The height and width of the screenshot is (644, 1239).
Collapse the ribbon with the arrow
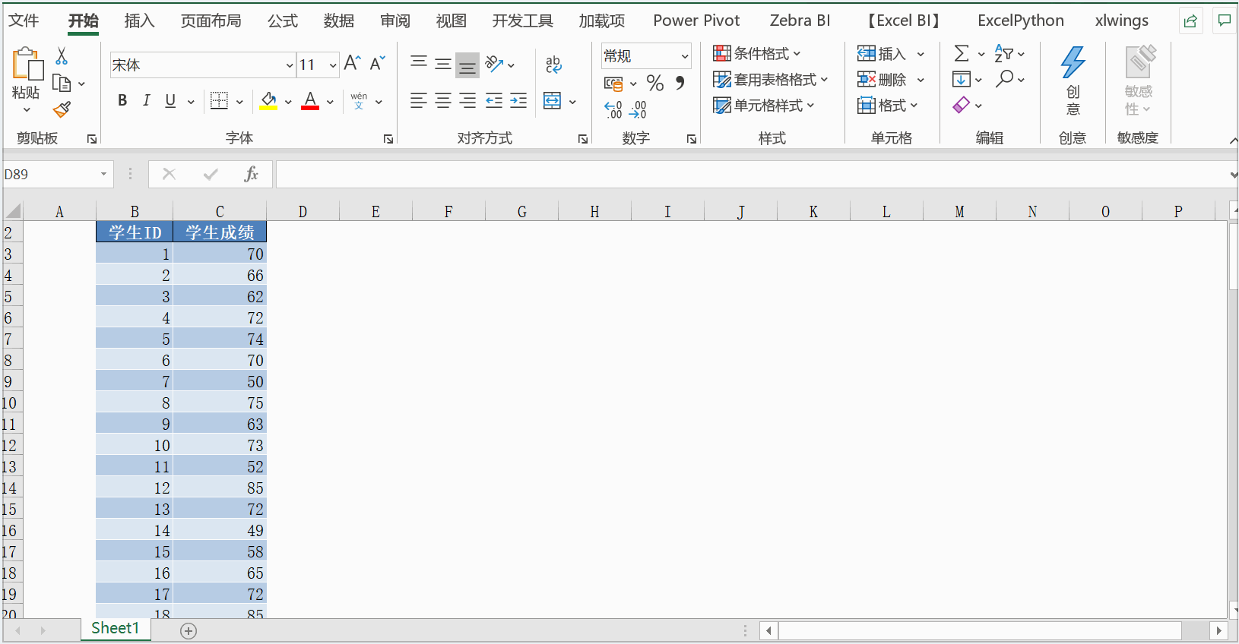(1233, 140)
